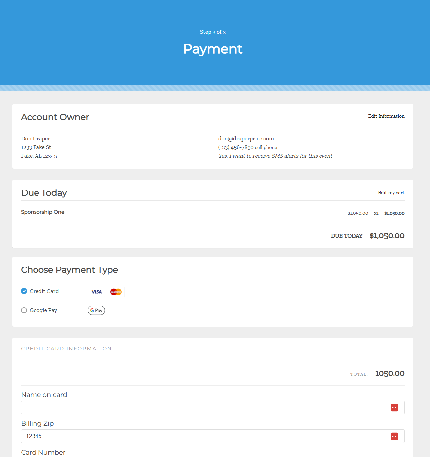Focus the Billing Zip field containing 12345
Screen dimensions: 430x457
click(x=213, y=436)
